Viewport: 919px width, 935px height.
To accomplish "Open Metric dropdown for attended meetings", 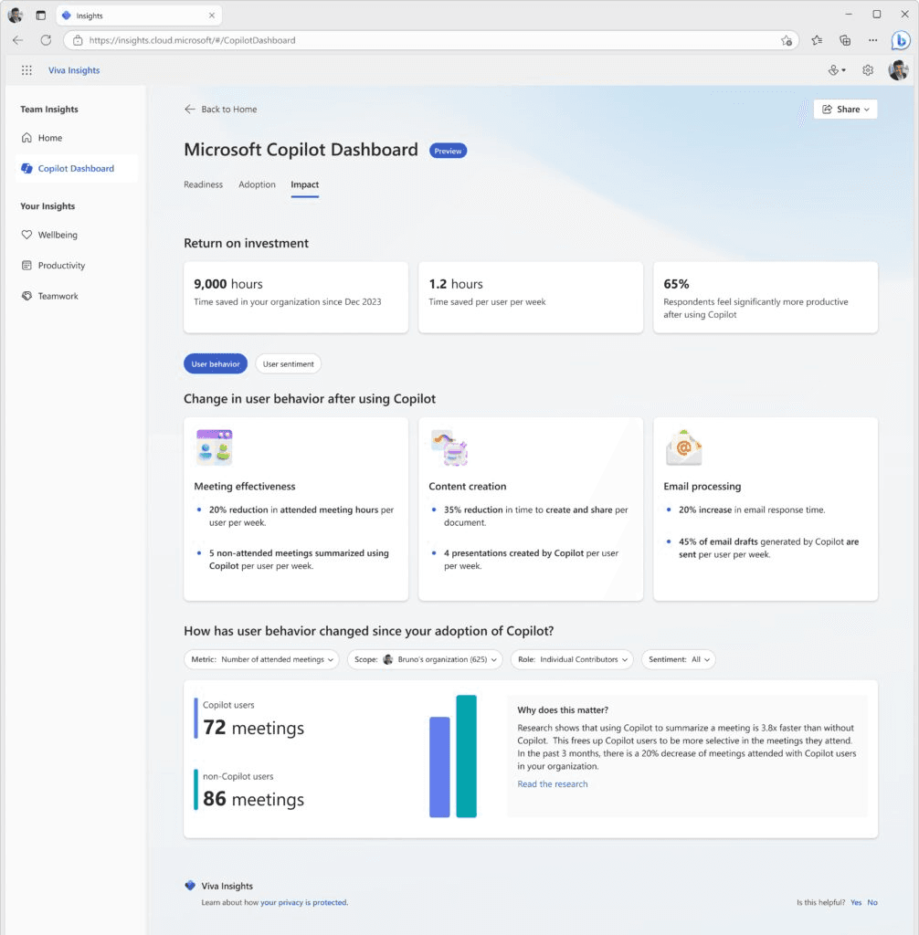I will tap(261, 659).
